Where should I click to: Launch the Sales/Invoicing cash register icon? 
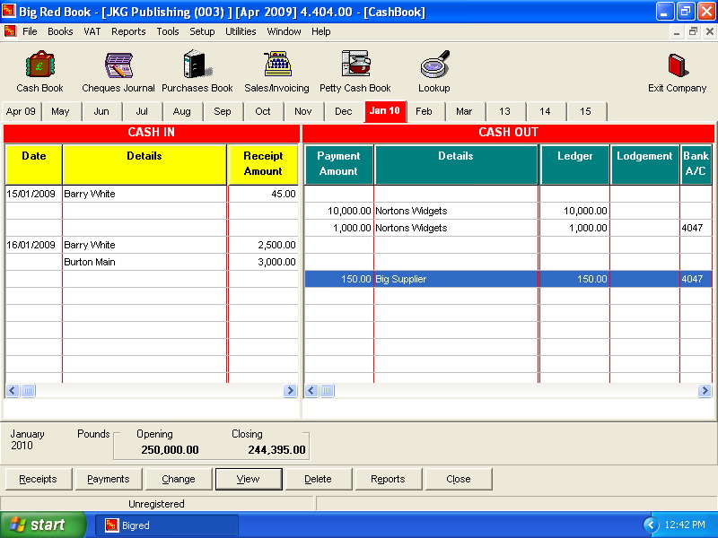[277, 64]
